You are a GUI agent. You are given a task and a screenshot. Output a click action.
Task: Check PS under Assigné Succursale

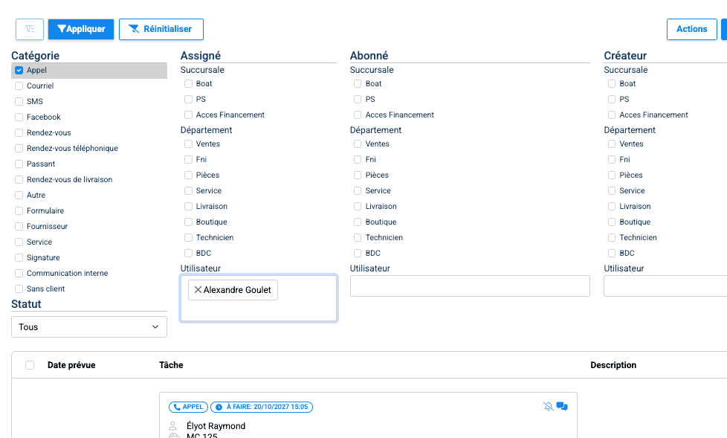pos(188,100)
